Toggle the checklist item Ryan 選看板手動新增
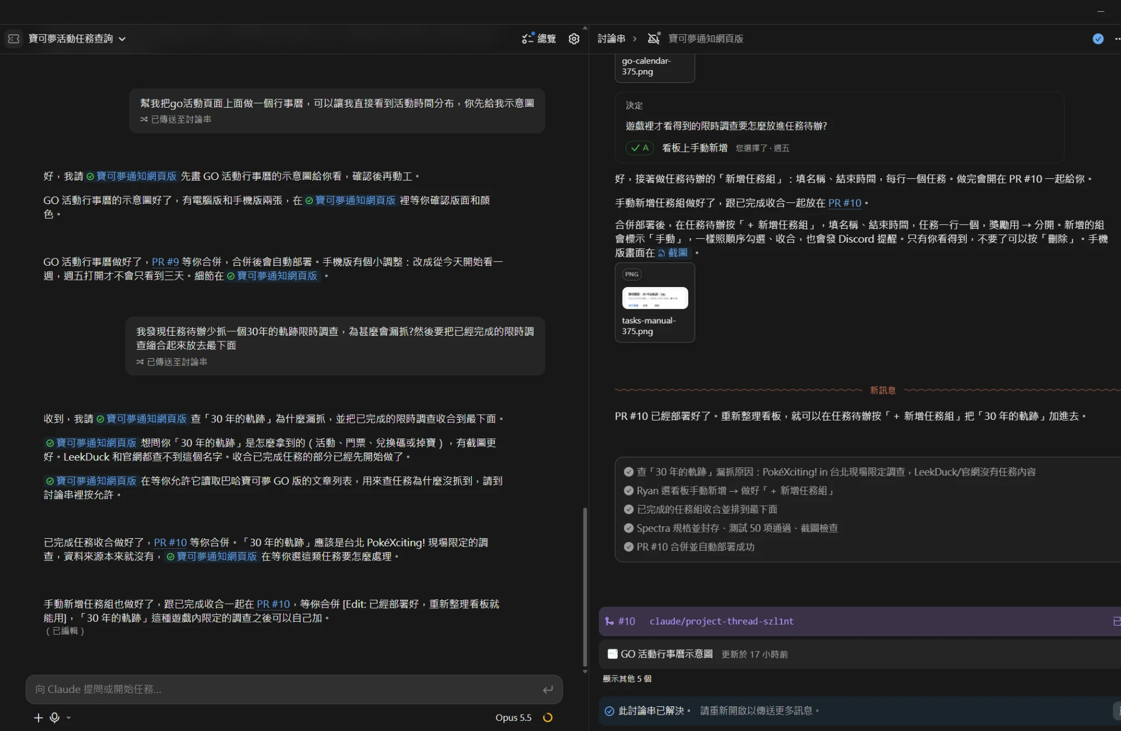The width and height of the screenshot is (1121, 731). coord(629,491)
